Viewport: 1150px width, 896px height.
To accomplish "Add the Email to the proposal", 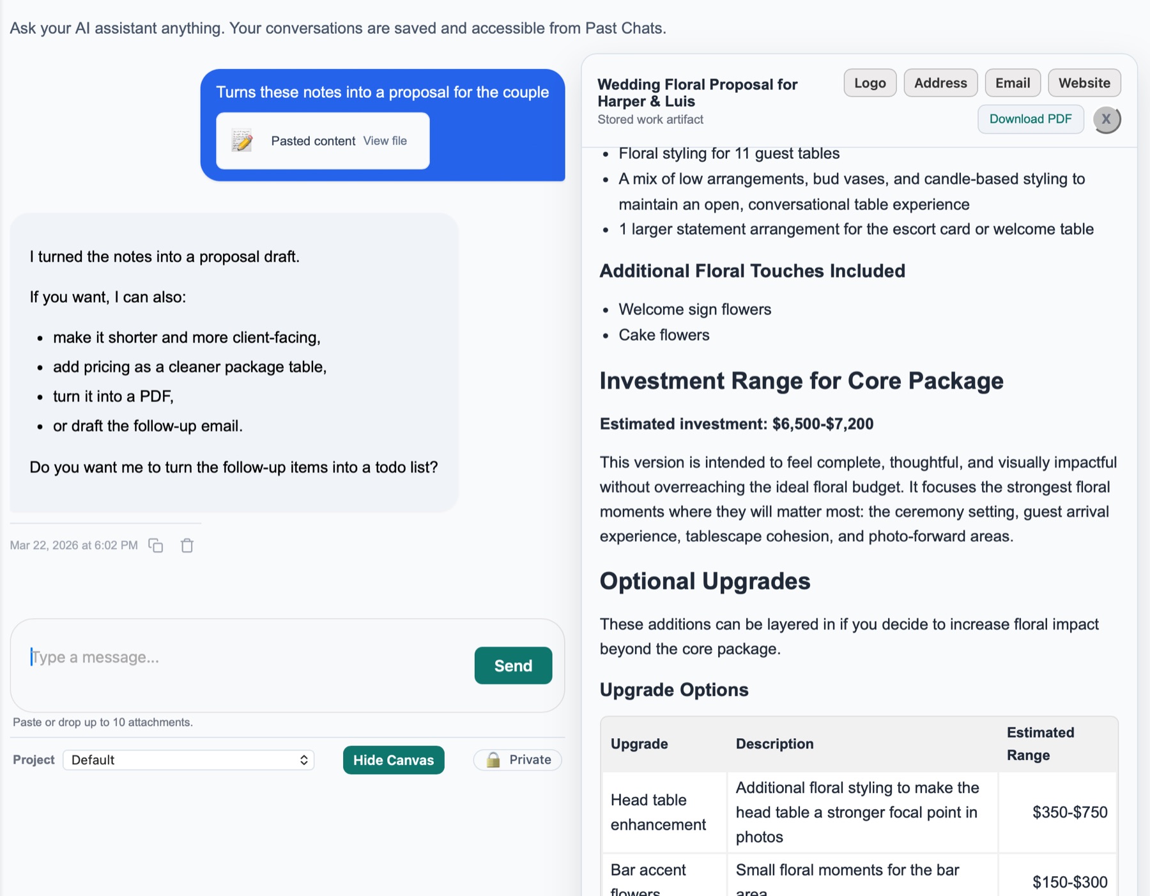I will coord(1013,82).
